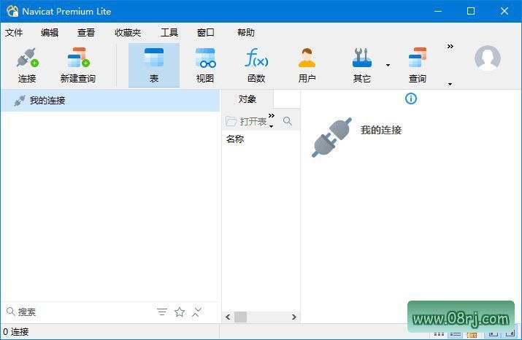
Task: Select the Table toolbar button
Action: click(154, 65)
